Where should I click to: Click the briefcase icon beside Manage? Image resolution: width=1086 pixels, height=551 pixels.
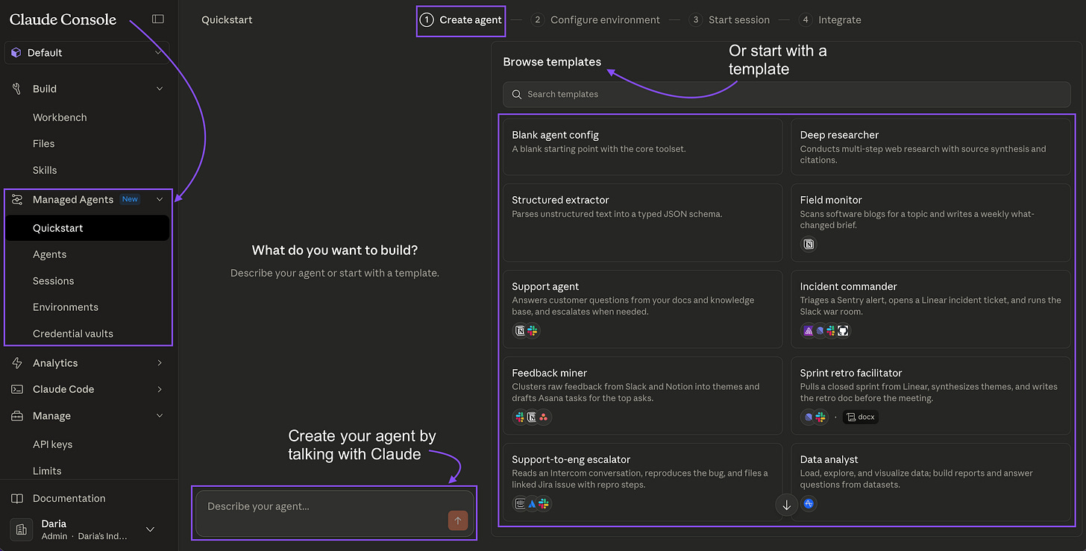17,416
